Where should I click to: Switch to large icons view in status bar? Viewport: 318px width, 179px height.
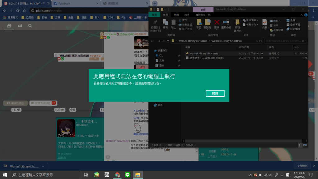305,145
